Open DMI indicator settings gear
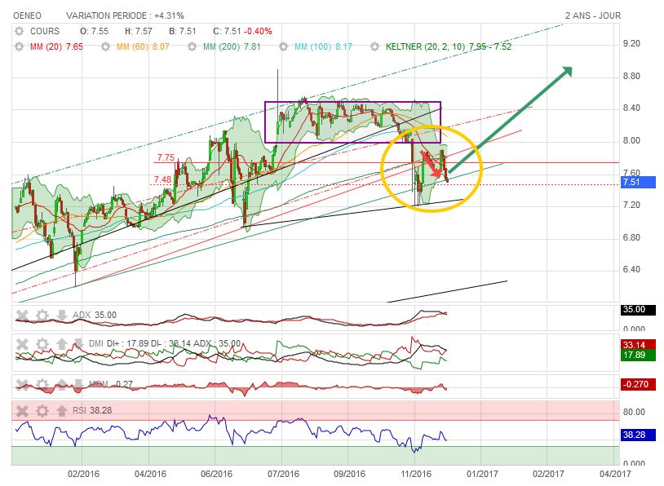The image size is (664, 486). 42,344
